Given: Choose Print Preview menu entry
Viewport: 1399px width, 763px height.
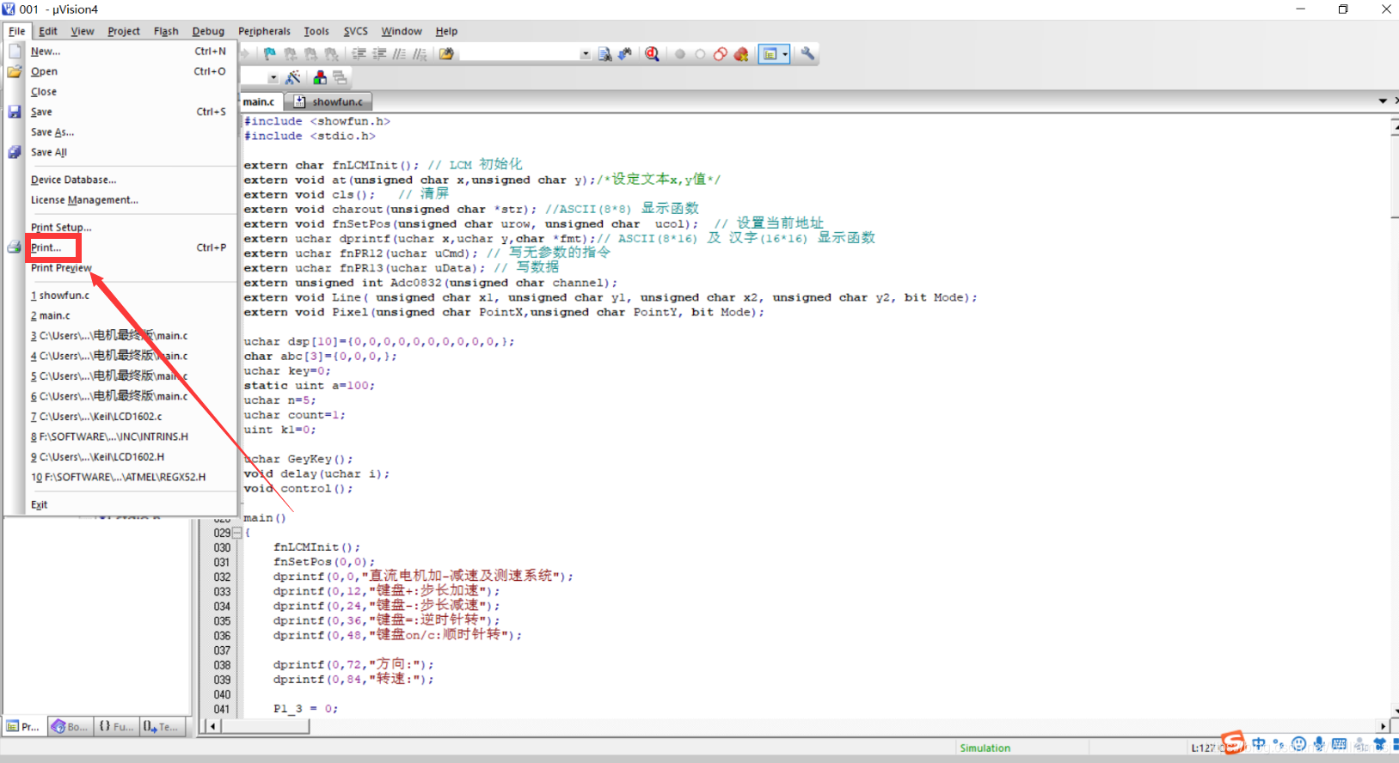Looking at the screenshot, I should [x=120, y=268].
